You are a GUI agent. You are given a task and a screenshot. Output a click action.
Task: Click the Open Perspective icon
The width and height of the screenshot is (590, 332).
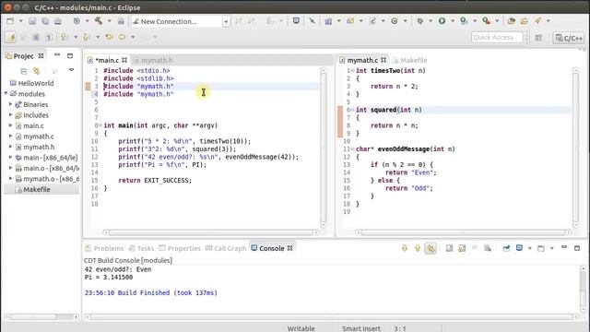point(538,37)
